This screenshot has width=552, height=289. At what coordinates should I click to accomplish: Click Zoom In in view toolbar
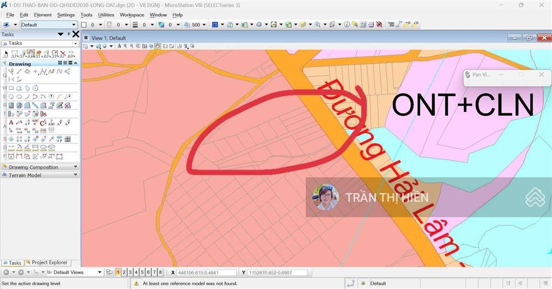pos(125,46)
